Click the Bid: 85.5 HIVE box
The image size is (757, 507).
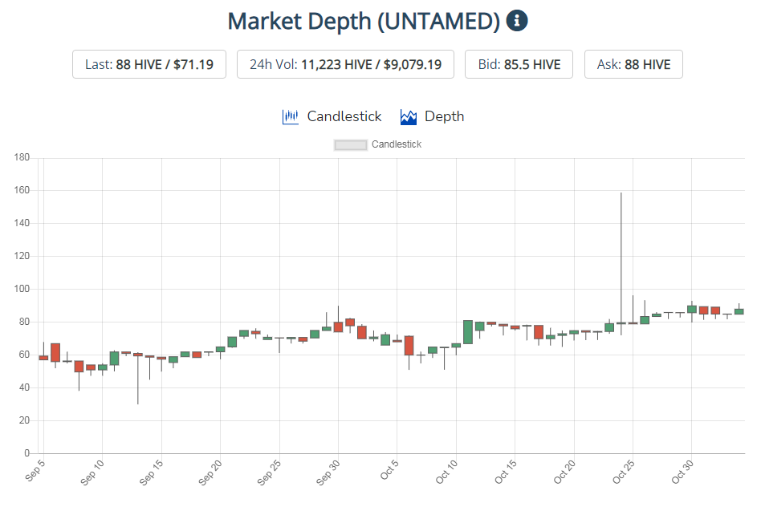click(x=519, y=64)
